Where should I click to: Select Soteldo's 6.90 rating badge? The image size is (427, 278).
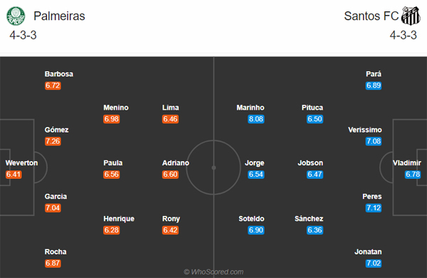[255, 230]
